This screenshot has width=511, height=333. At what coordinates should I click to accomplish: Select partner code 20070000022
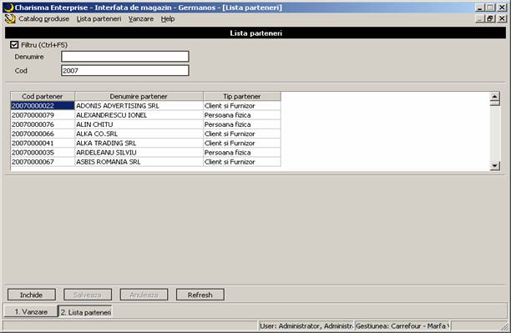click(43, 105)
